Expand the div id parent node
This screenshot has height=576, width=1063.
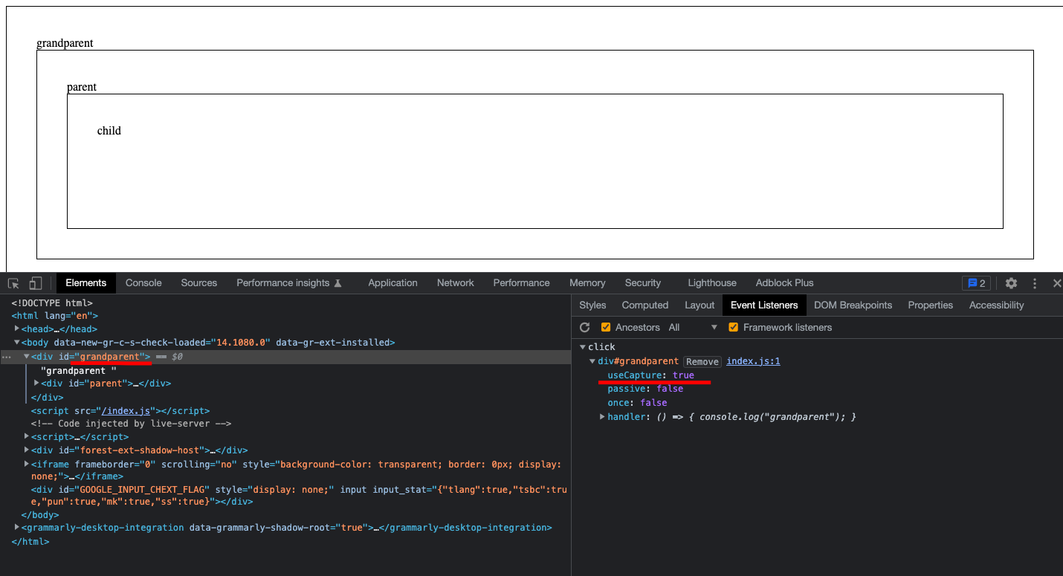[x=36, y=384]
